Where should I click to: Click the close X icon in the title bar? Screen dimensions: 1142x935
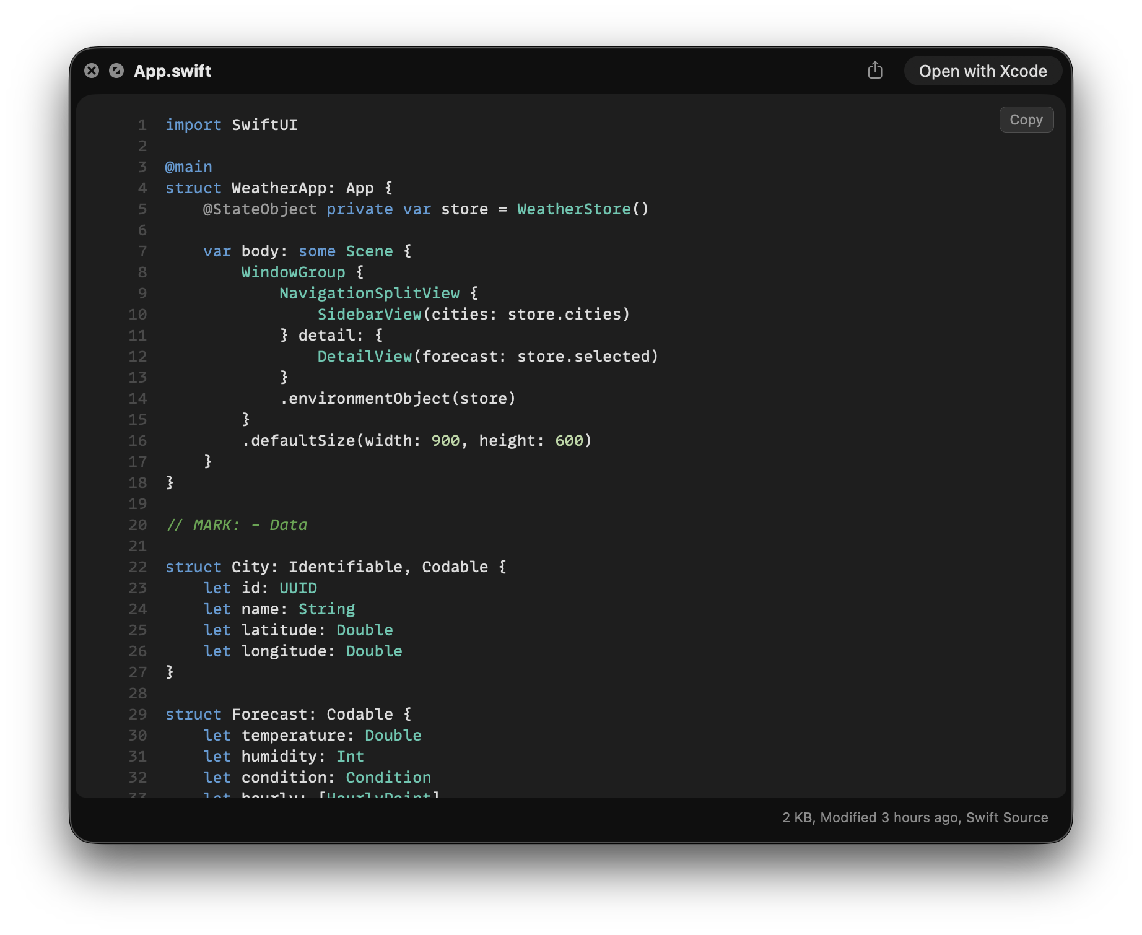(x=92, y=71)
